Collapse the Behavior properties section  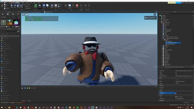coord(159,85)
